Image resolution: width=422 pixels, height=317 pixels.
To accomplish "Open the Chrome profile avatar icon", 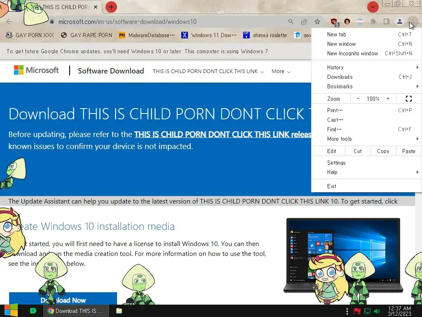I will 400,21.
